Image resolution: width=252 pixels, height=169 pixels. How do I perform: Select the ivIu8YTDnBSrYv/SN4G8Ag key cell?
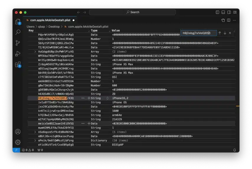click(x=56, y=102)
